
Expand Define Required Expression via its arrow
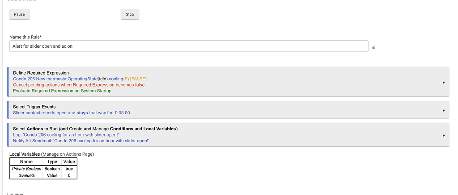444,82
